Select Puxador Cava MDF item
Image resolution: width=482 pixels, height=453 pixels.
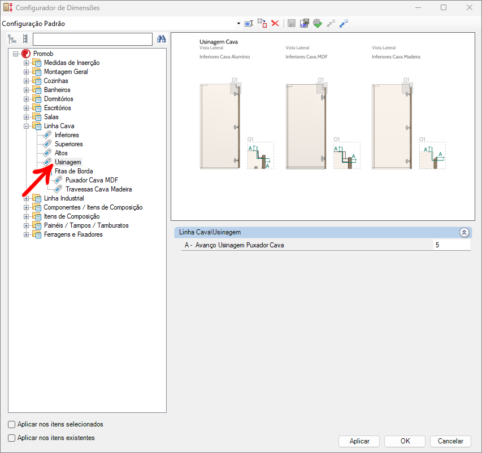click(x=91, y=180)
